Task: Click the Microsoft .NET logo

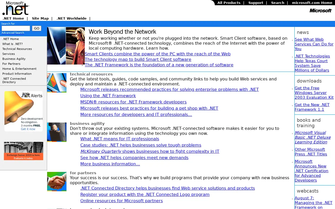Action: tap(16, 8)
